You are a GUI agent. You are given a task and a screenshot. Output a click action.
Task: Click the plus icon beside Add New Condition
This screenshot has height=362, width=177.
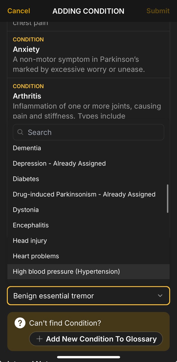(x=40, y=339)
